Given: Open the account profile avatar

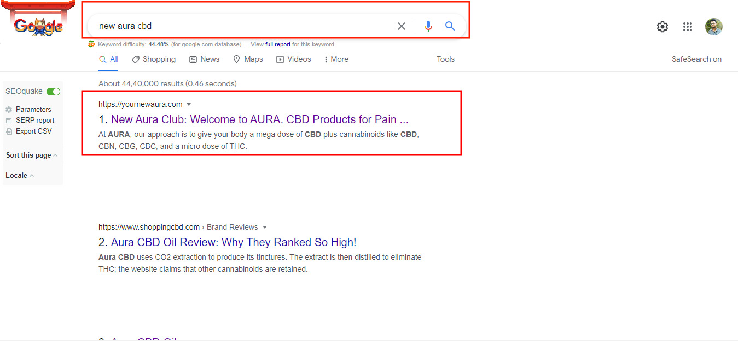Looking at the screenshot, I should pos(714,27).
